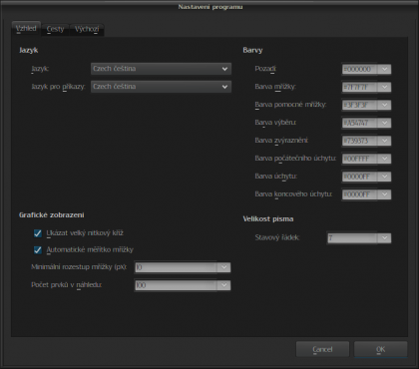
Task: Click the Barva koncového úchytu color field
Action: point(360,194)
